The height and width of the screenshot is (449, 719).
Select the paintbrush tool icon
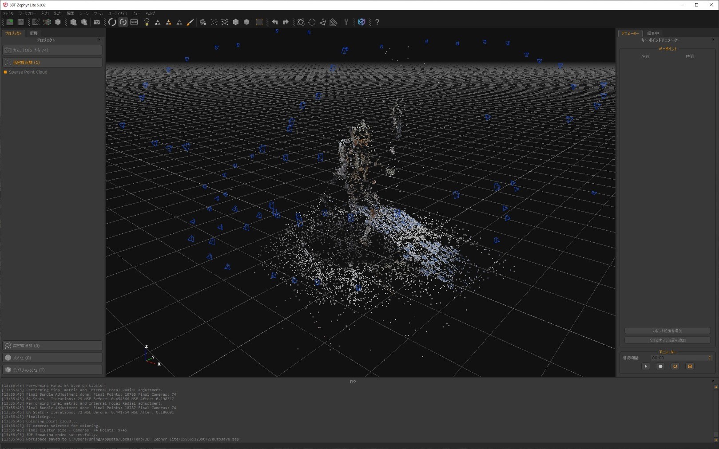click(190, 22)
